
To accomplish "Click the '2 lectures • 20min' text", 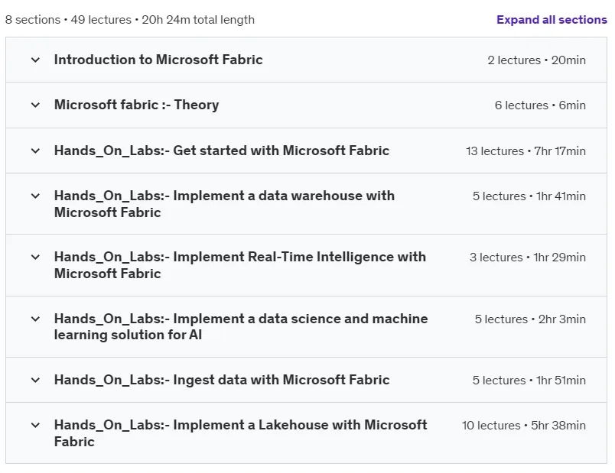I will point(536,60).
